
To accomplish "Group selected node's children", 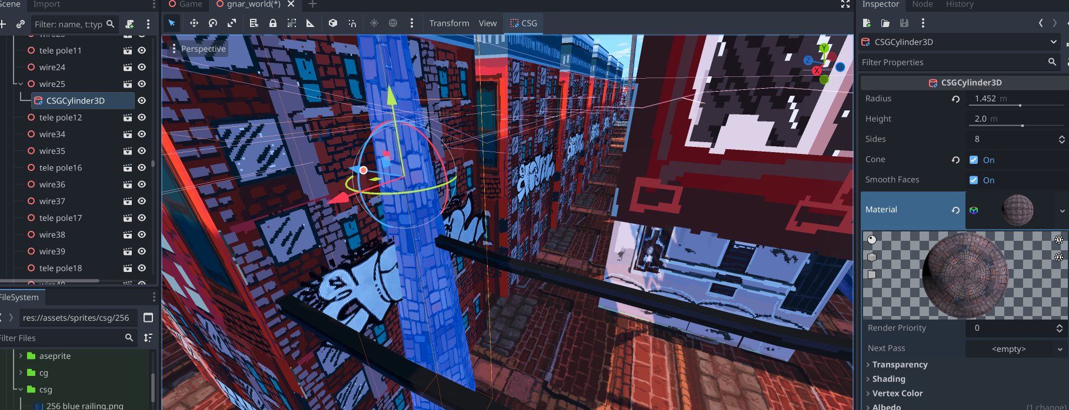I will coord(291,23).
